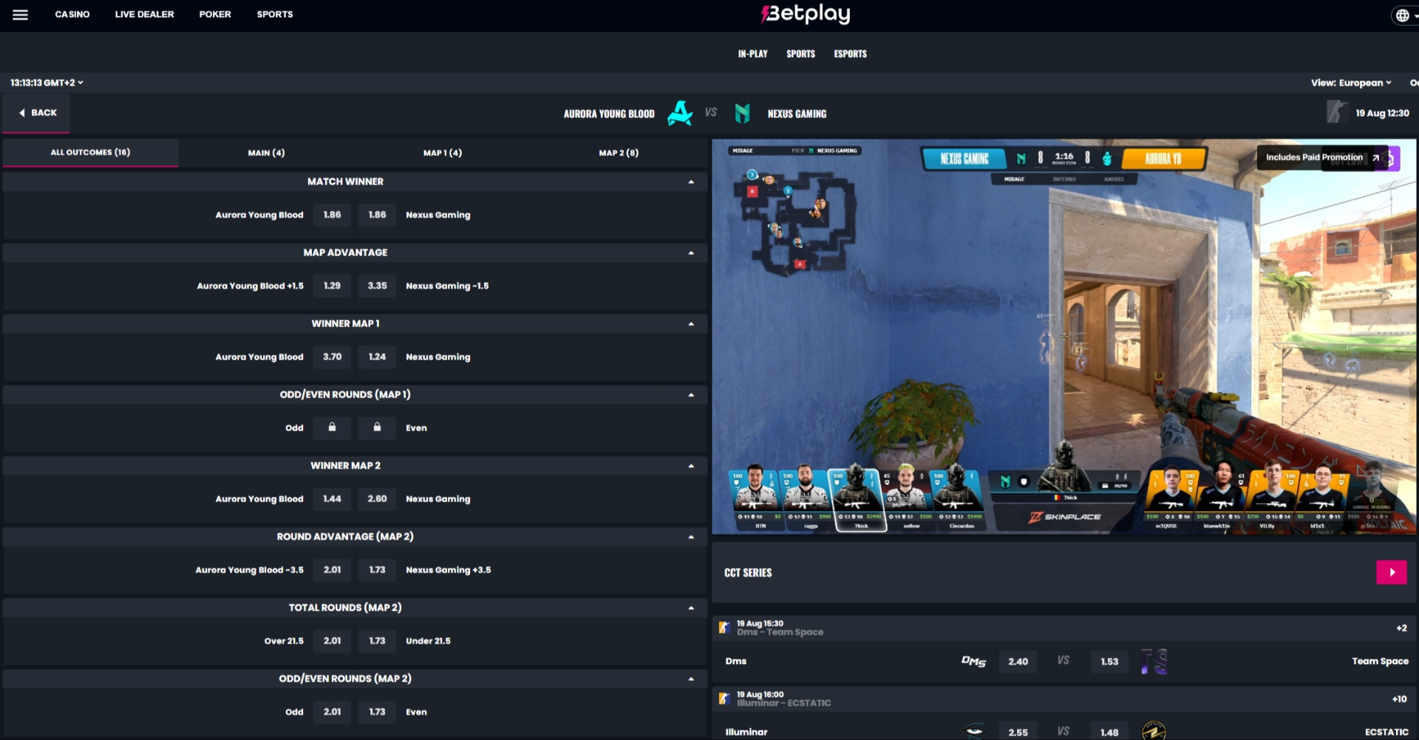Collapse the Match Winner section
Image resolution: width=1419 pixels, height=740 pixels.
pos(691,182)
